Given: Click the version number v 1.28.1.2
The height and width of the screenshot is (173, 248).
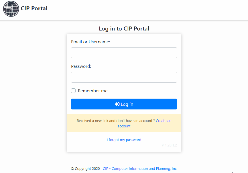Looking at the screenshot, I should coord(170,145).
